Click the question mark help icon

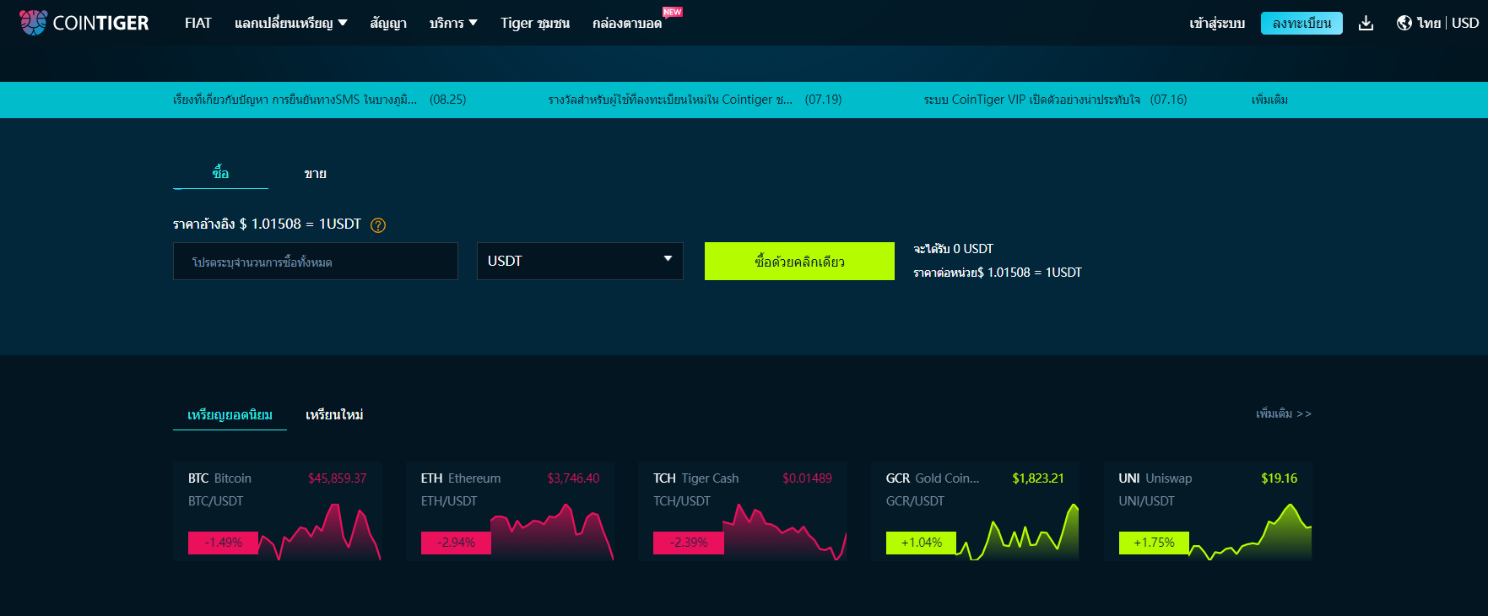coord(378,225)
